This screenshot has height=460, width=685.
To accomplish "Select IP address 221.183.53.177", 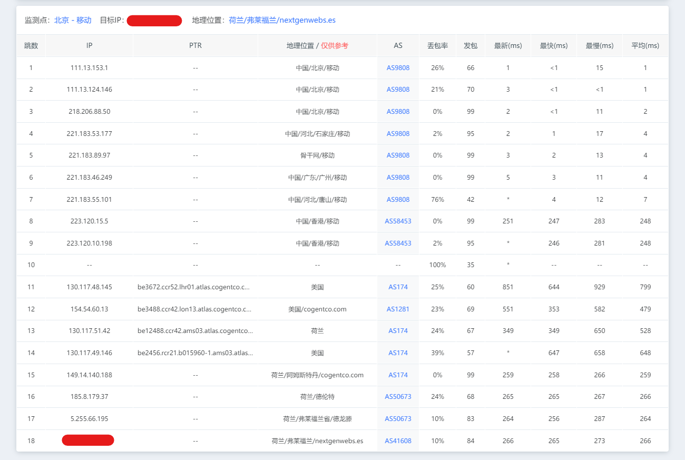I will [x=89, y=134].
